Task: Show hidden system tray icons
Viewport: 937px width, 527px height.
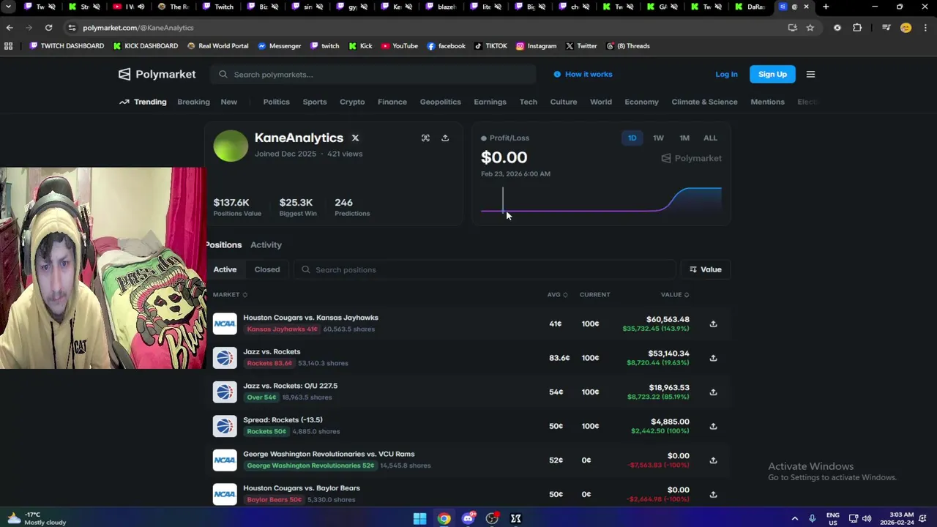Action: 795,518
